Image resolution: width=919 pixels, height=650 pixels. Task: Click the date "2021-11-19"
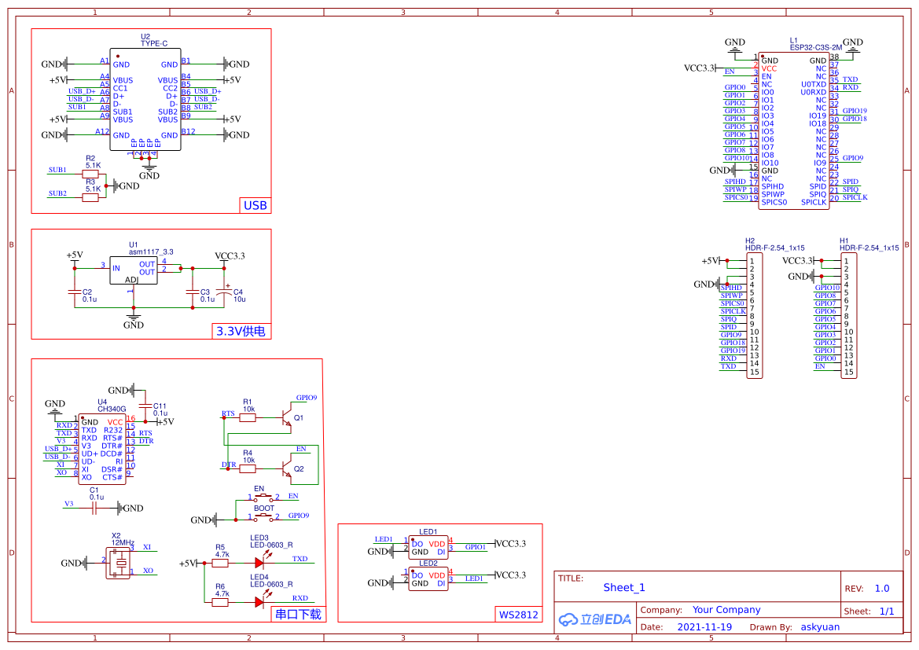[x=704, y=627]
